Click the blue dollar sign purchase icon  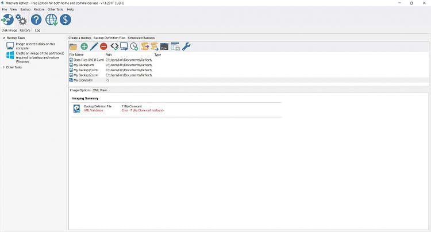[66, 20]
